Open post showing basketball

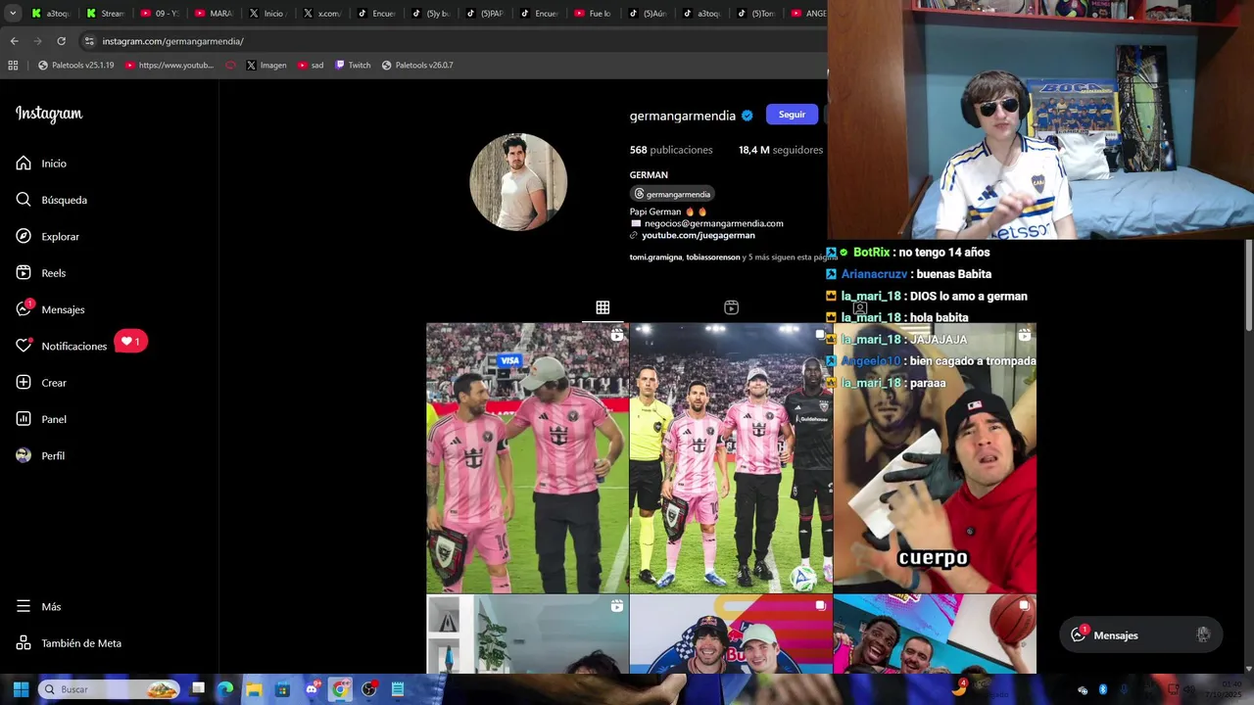(x=935, y=634)
